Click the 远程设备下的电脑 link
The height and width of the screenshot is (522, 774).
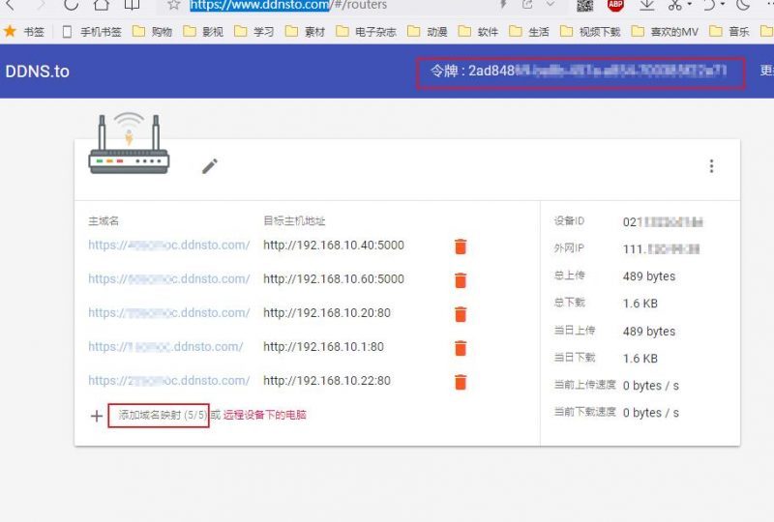265,415
